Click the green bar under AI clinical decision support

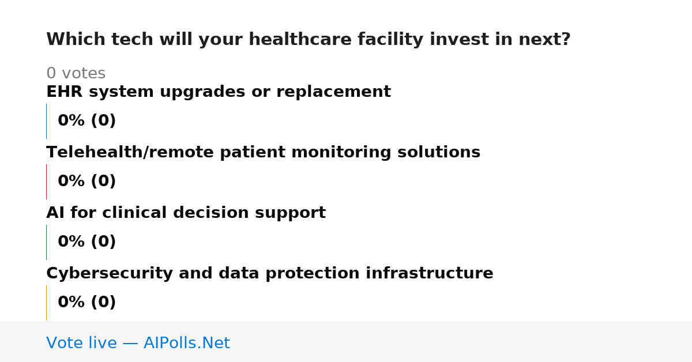point(46,242)
